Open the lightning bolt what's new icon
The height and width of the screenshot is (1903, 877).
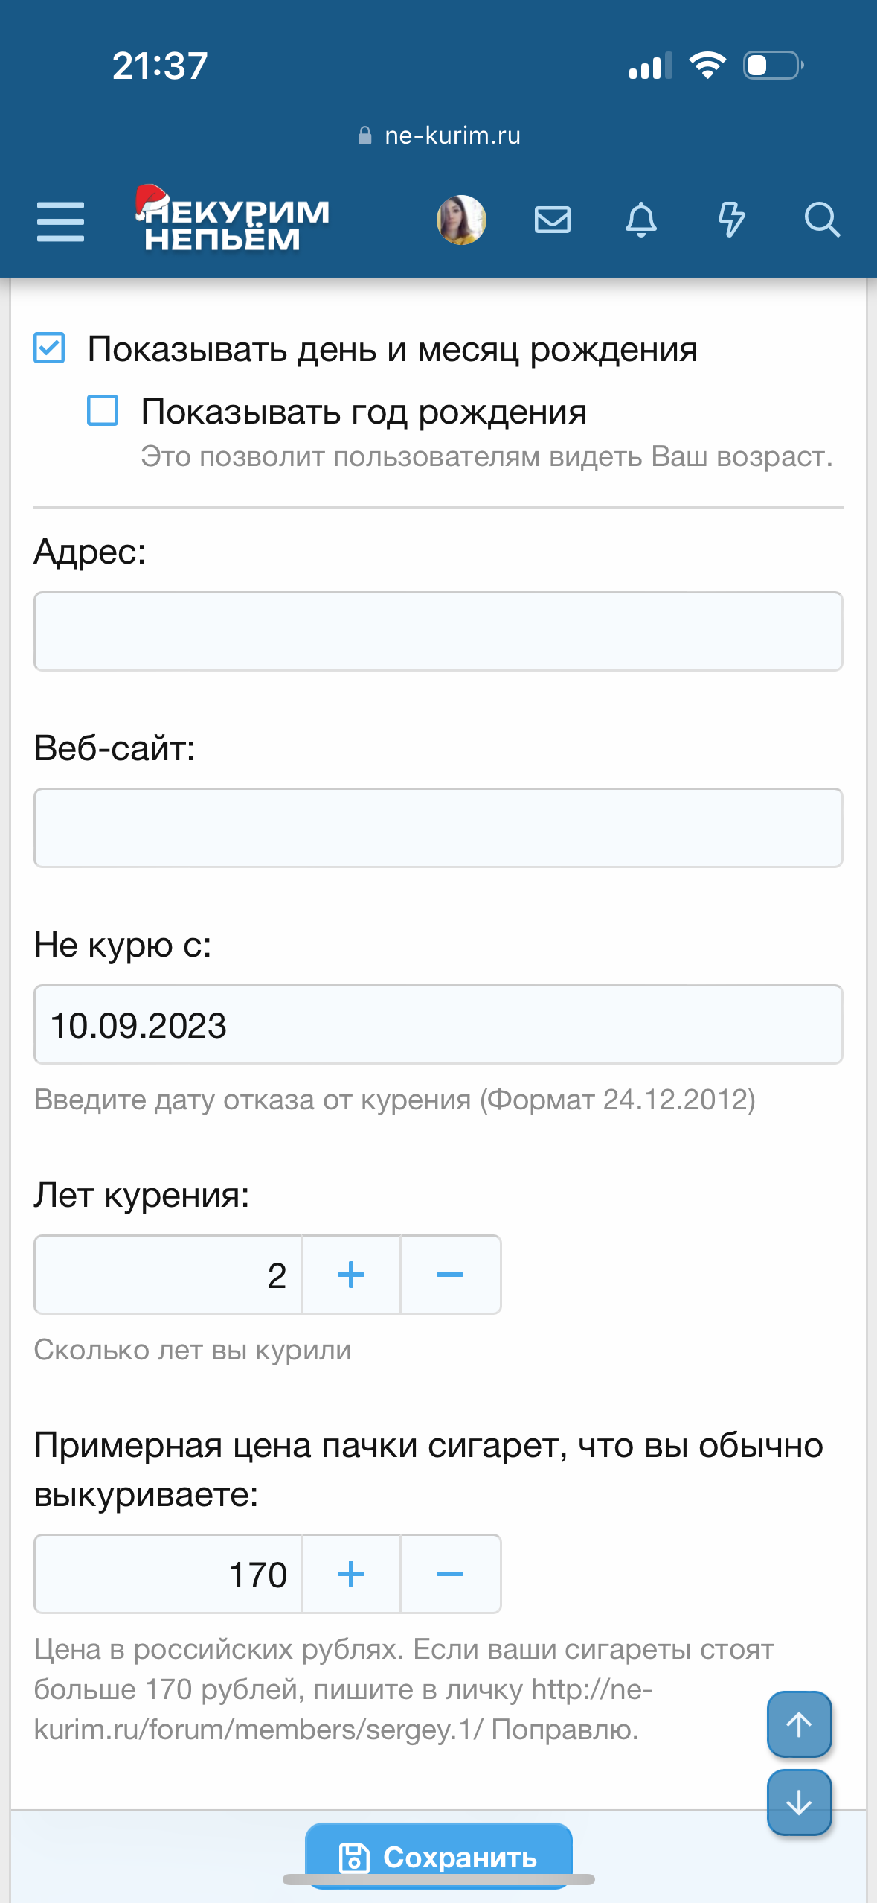pyautogui.click(x=731, y=220)
